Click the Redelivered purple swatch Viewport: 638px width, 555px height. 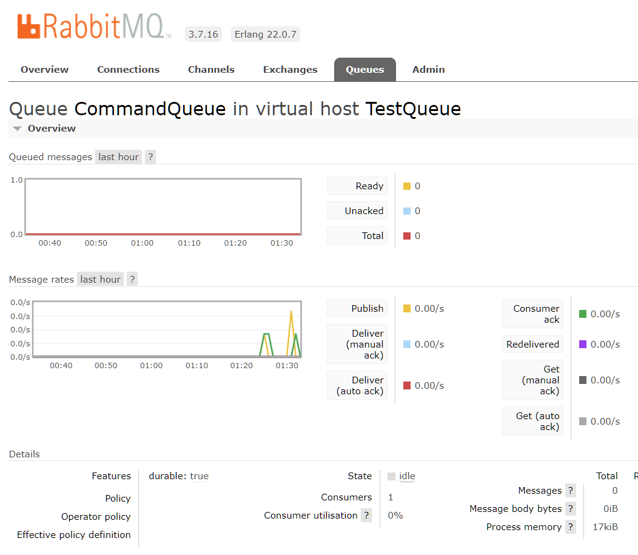pos(583,345)
